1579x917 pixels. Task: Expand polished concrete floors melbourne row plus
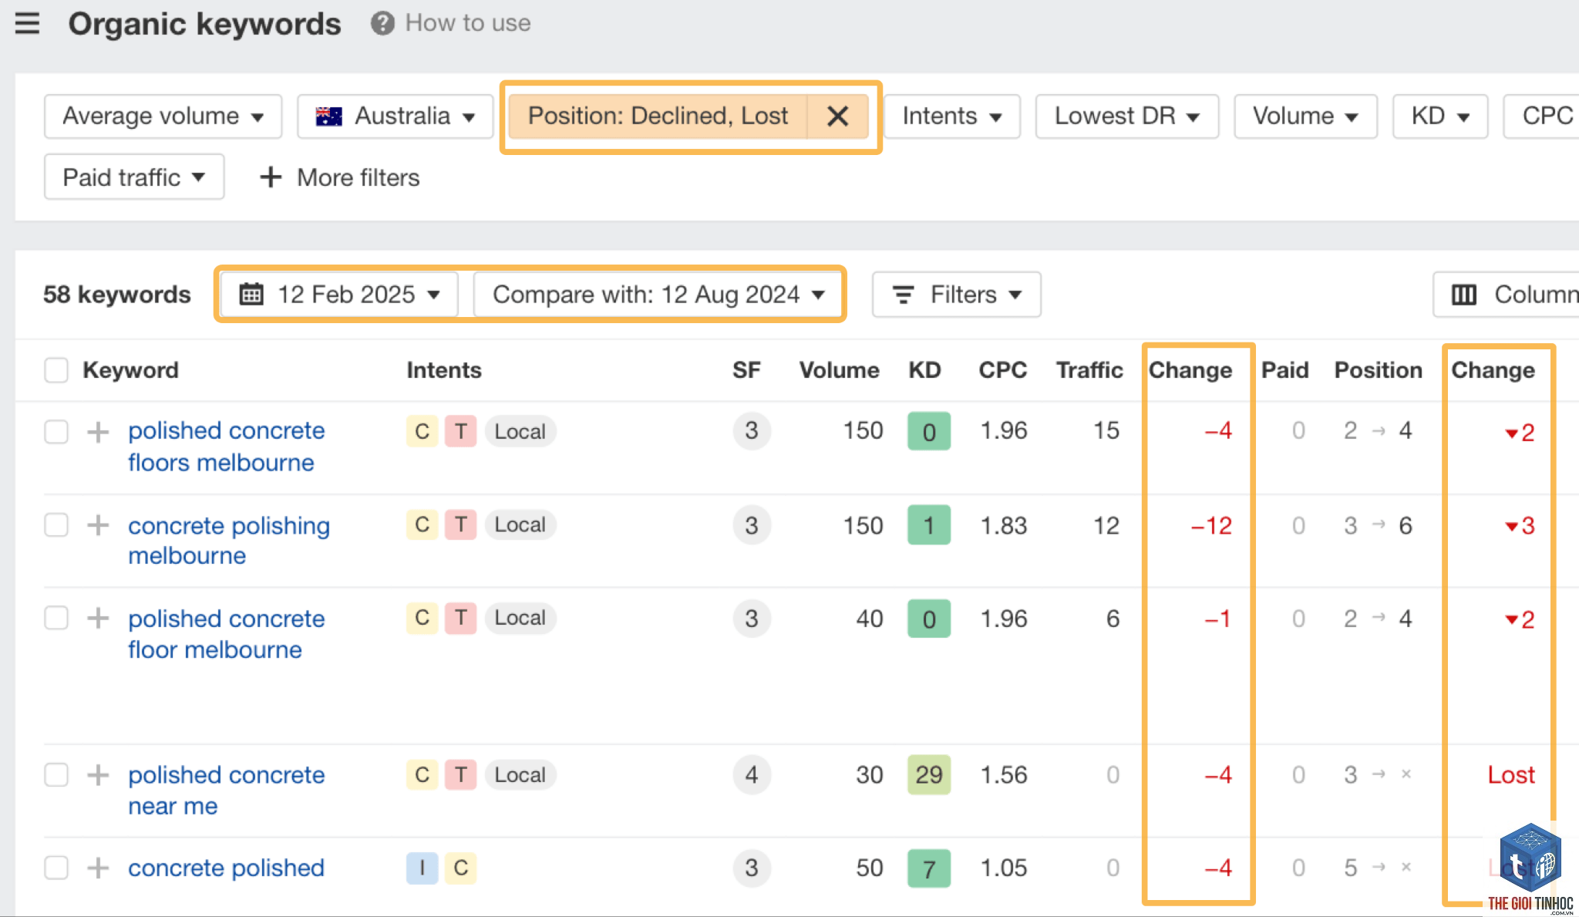[x=98, y=431]
